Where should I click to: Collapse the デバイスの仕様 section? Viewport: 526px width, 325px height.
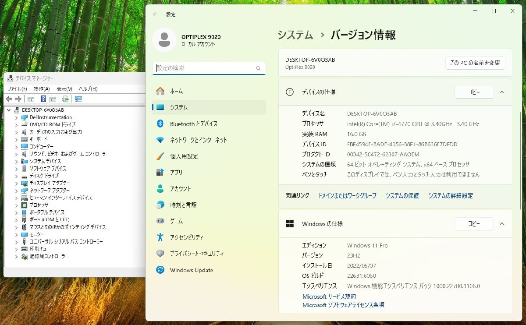[x=502, y=92]
